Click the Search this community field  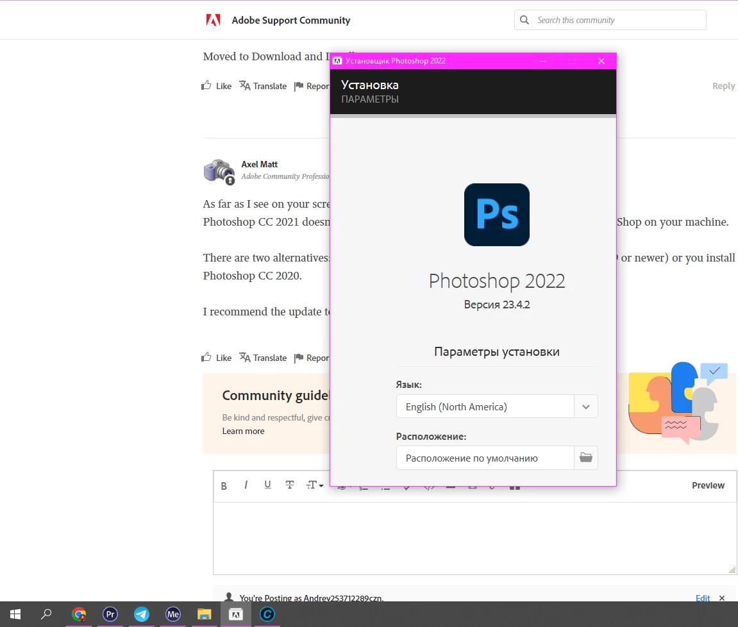[610, 20]
